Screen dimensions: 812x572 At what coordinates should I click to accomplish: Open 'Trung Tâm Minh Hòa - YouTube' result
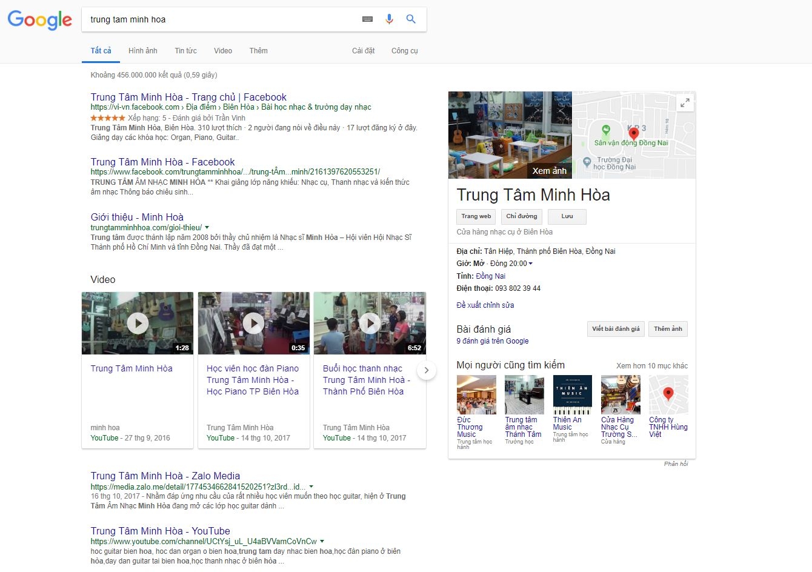[160, 531]
